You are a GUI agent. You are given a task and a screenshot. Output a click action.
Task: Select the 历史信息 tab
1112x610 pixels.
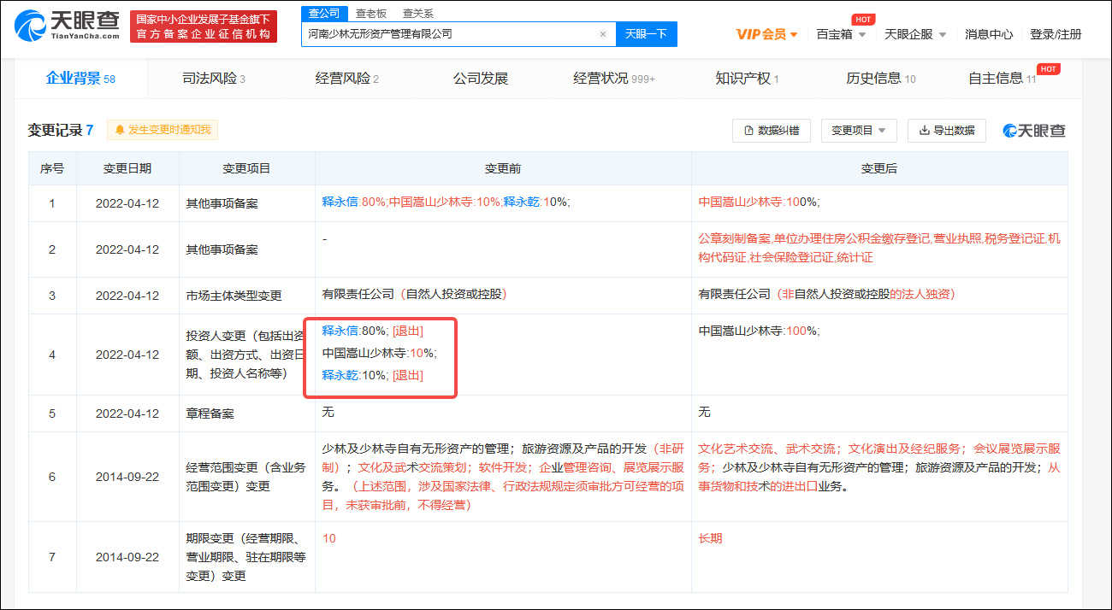click(881, 79)
